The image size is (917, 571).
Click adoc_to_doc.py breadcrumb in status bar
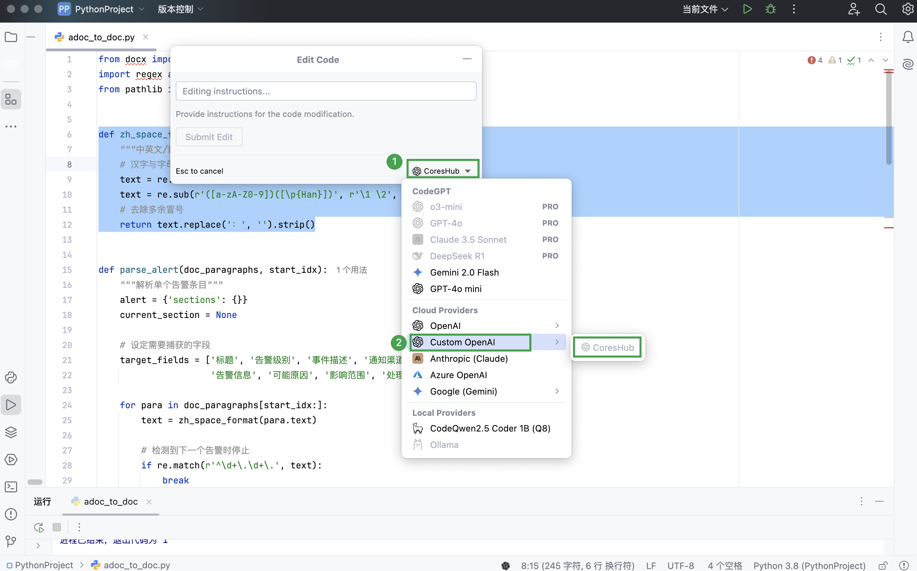pyautogui.click(x=131, y=565)
